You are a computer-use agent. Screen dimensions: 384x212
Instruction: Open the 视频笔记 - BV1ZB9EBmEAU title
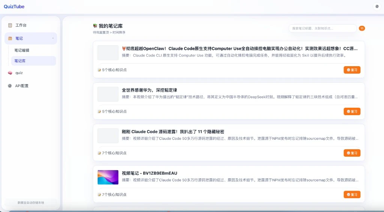[149, 173]
